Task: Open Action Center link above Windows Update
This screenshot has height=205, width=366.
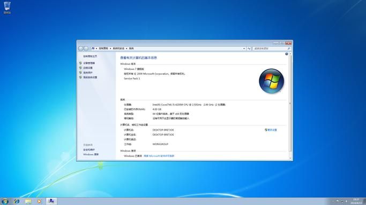Action: pyautogui.click(x=89, y=149)
